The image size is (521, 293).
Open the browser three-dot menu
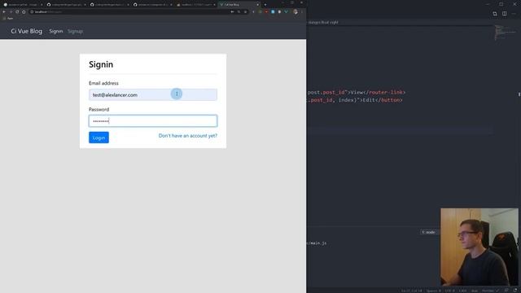[x=302, y=11]
